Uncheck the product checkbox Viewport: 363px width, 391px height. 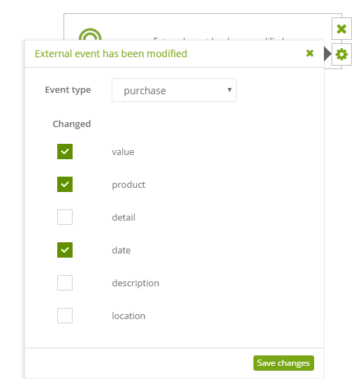point(65,184)
